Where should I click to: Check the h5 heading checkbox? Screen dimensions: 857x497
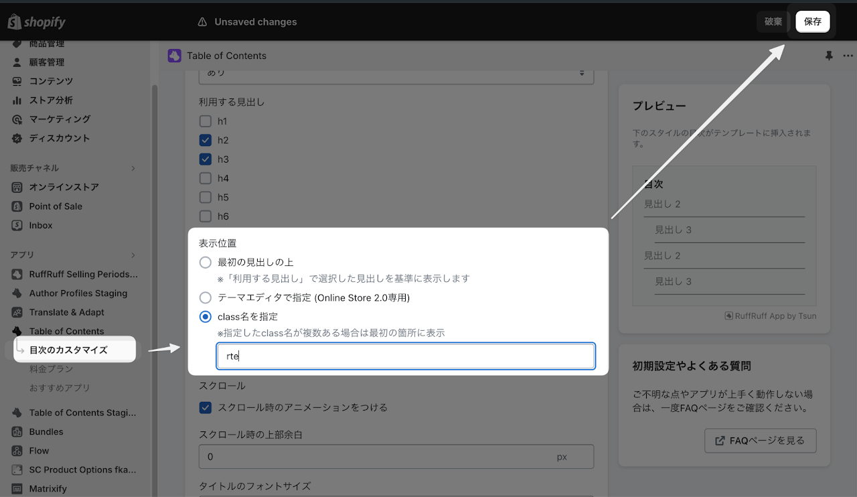pos(206,197)
